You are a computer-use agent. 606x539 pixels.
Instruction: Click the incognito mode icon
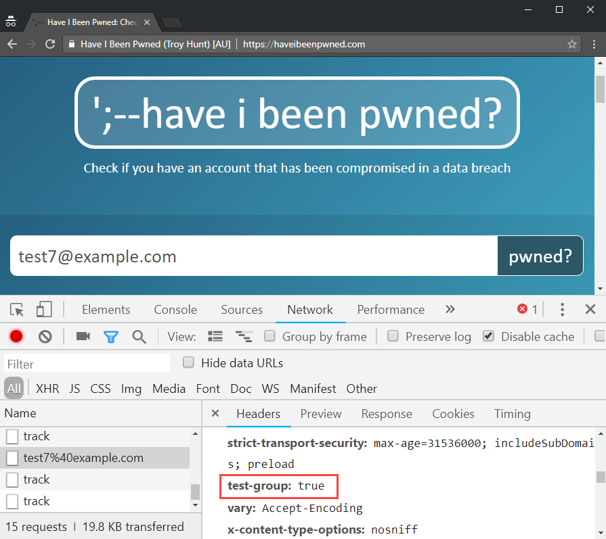tap(11, 21)
